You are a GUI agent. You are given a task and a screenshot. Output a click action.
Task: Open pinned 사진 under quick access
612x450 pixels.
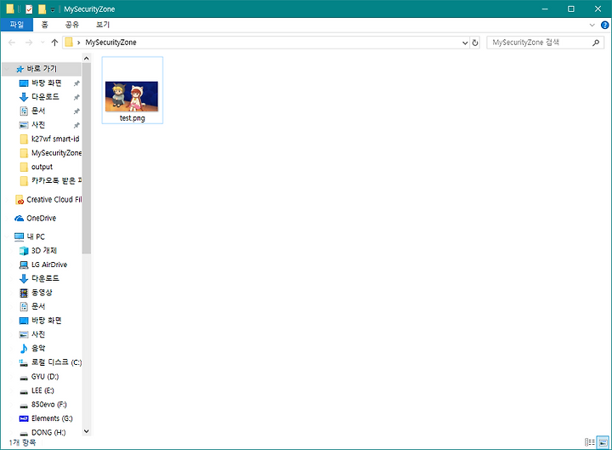point(38,125)
